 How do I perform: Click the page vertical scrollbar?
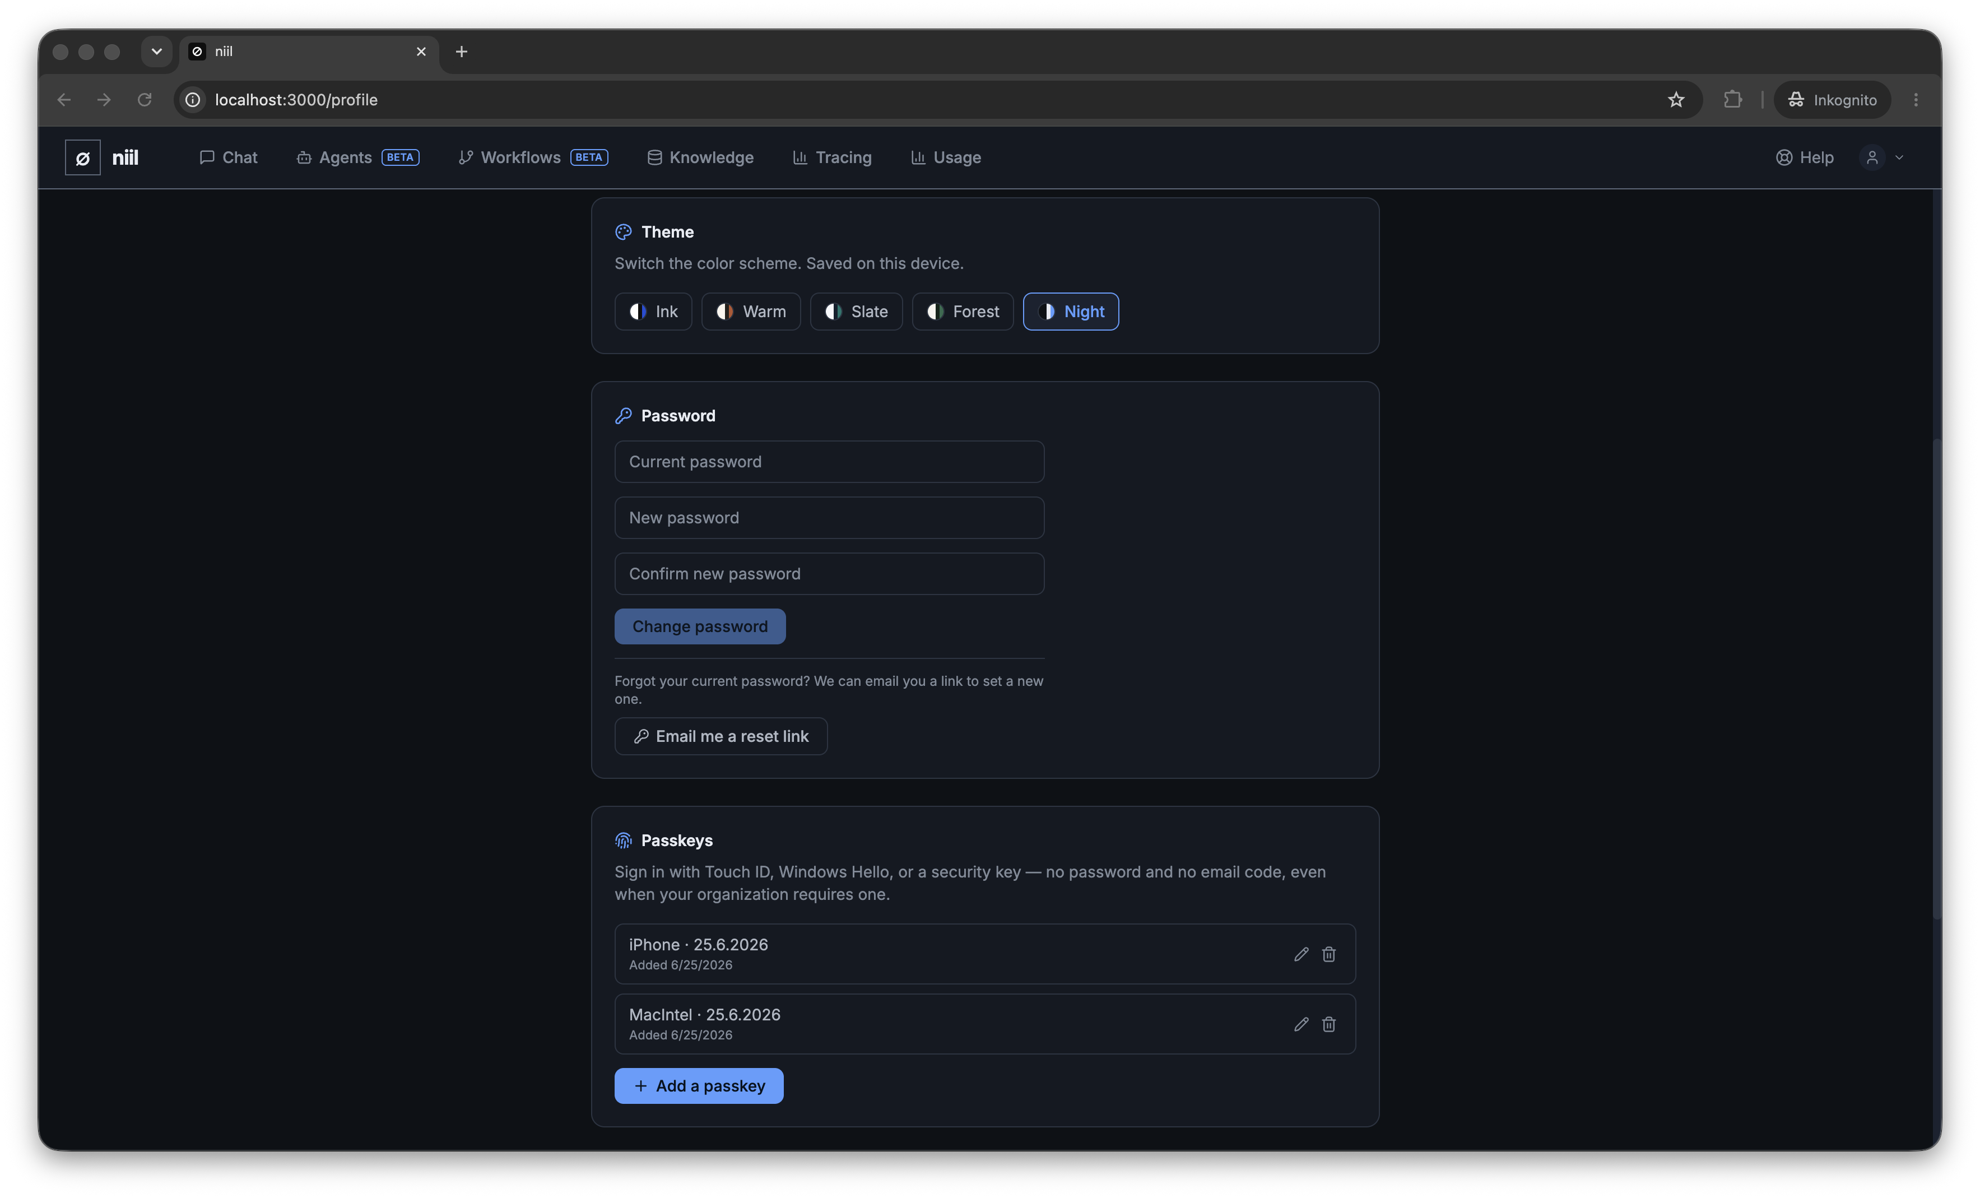click(1936, 679)
